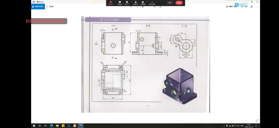279x128 pixels.
Task: Toggle the microphone icon in system tray
Action: coord(227,126)
